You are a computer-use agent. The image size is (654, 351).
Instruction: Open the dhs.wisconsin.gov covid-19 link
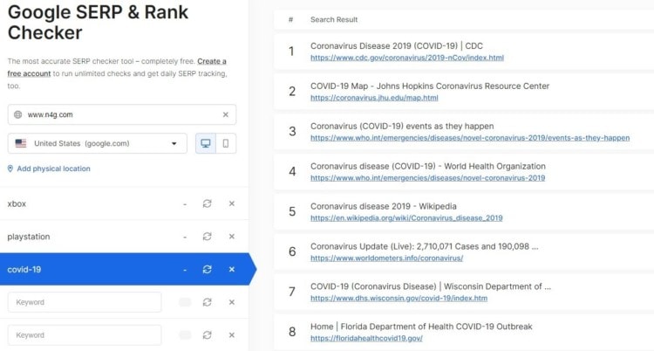[399, 299]
